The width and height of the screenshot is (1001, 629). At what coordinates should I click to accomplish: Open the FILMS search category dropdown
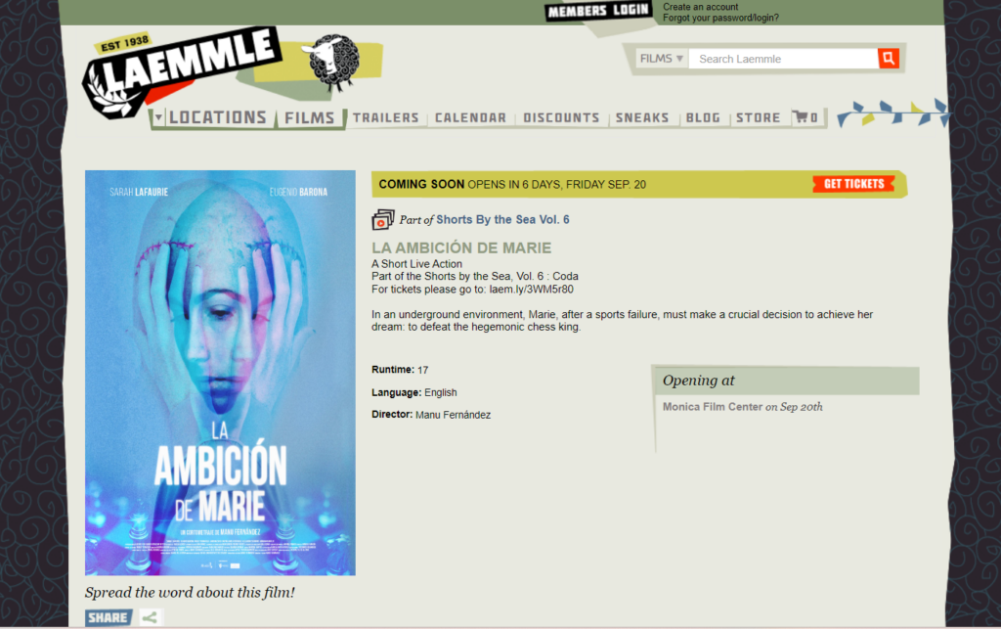662,59
